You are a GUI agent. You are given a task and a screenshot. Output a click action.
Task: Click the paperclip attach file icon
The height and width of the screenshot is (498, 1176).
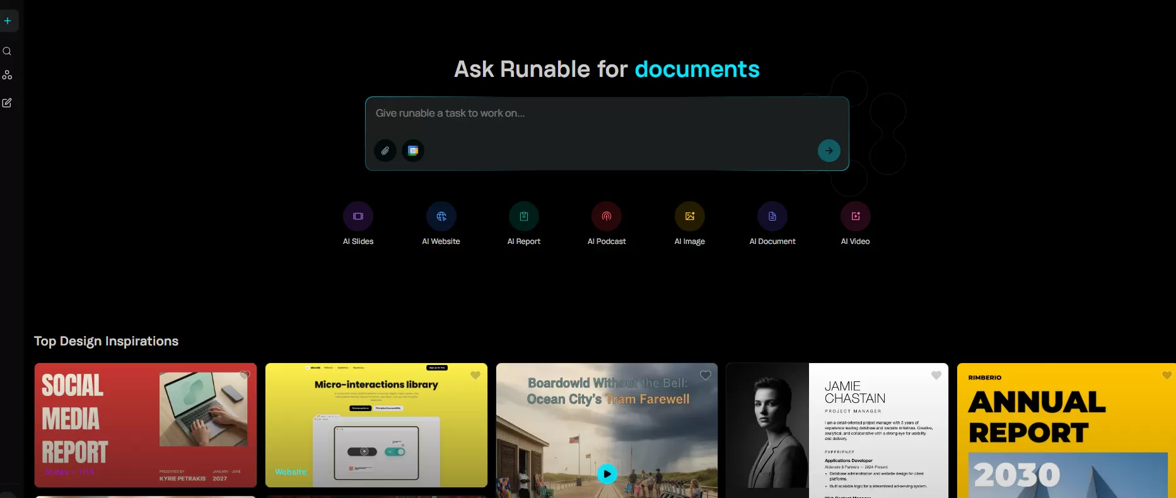coord(385,151)
